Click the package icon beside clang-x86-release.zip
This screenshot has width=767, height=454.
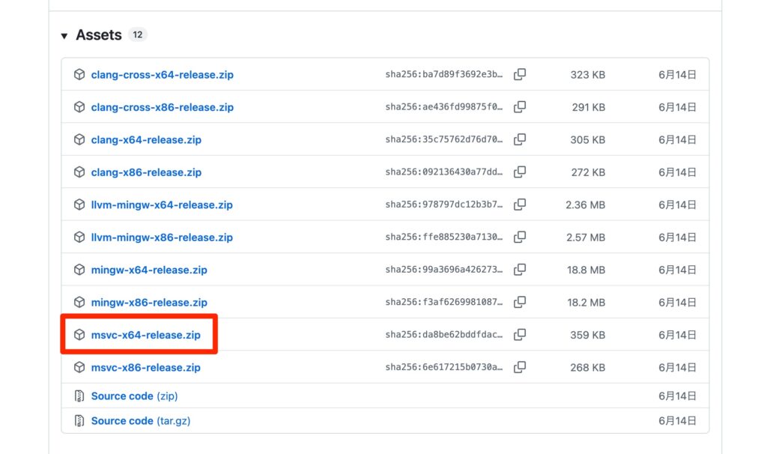pos(79,172)
